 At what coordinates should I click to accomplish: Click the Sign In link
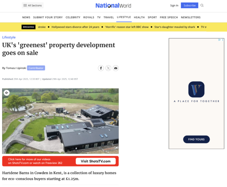pos(174,5)
